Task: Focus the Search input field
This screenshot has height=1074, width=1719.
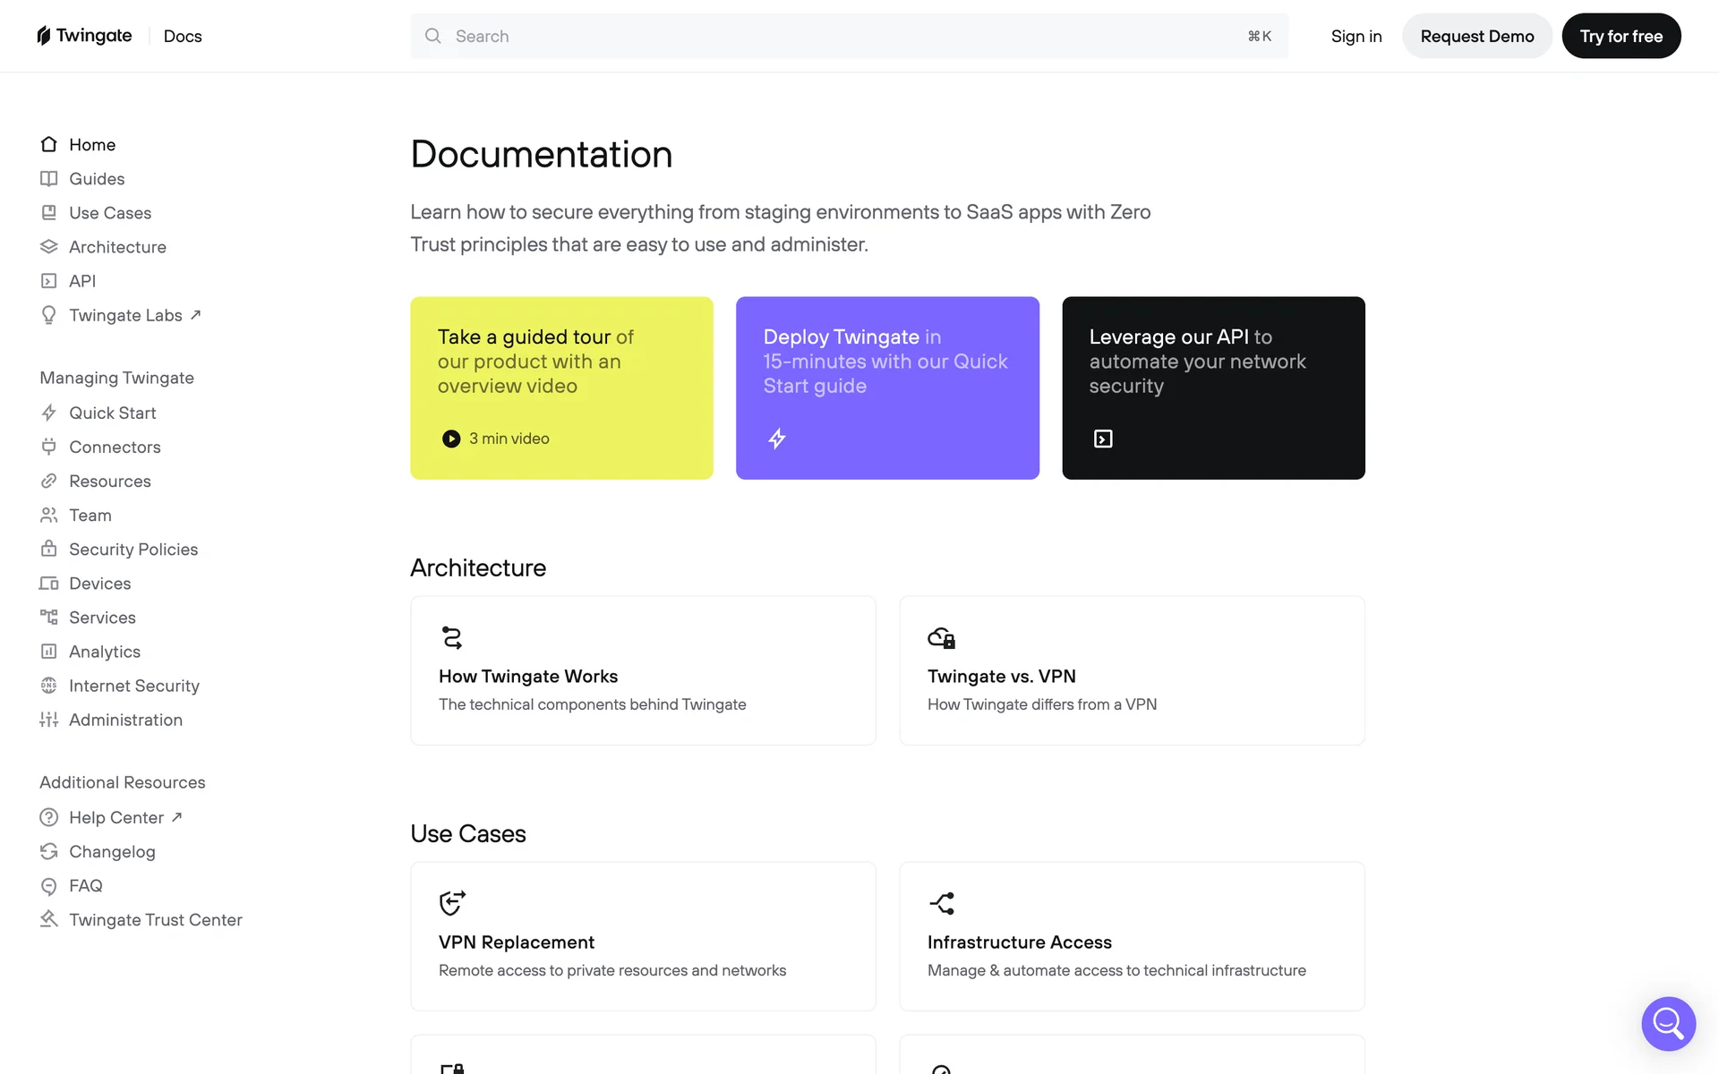Action: click(842, 36)
